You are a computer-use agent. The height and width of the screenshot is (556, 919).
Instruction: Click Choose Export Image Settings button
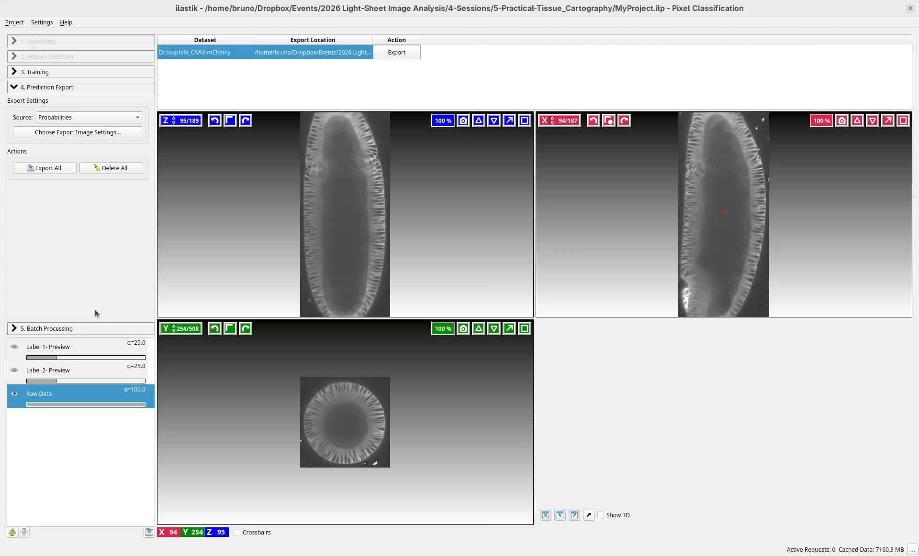[78, 132]
